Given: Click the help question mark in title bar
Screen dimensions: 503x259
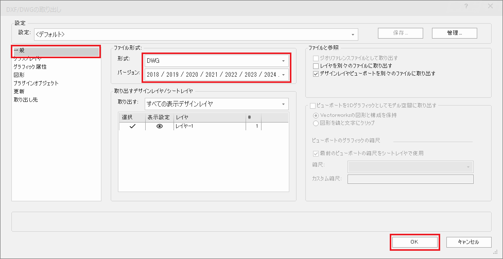Looking at the screenshot, I should tap(466, 7).
